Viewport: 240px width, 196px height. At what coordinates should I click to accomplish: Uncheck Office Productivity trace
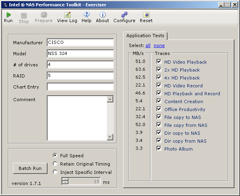tap(159, 109)
